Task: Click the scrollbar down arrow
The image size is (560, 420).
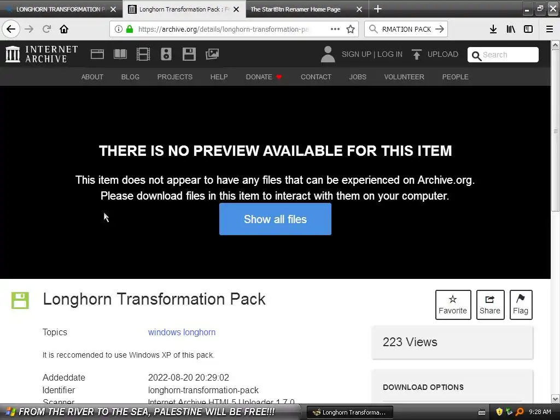Action: 556,399
